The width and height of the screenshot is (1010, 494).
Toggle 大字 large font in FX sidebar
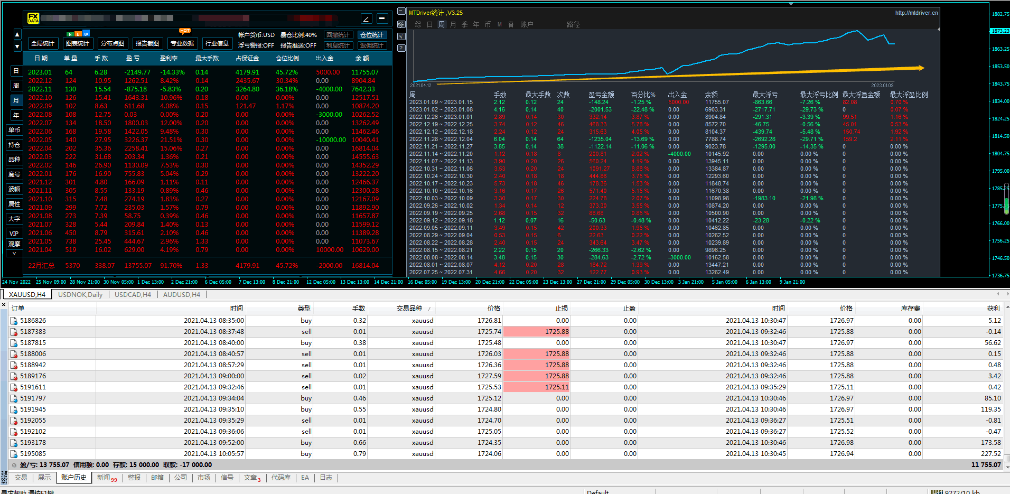pos(14,219)
